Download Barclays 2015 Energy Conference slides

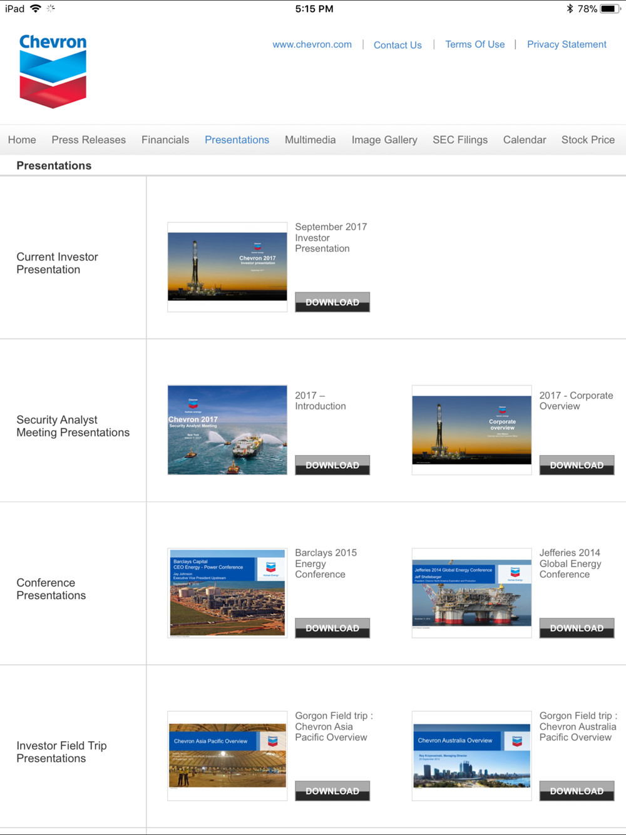(332, 628)
